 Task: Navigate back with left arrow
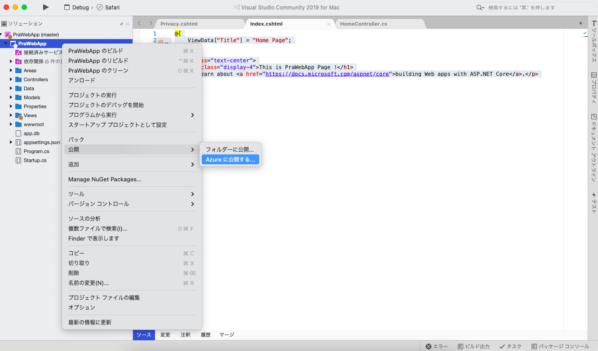139,23
